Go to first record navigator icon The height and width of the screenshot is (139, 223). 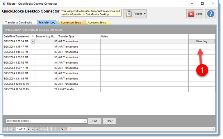(5, 129)
